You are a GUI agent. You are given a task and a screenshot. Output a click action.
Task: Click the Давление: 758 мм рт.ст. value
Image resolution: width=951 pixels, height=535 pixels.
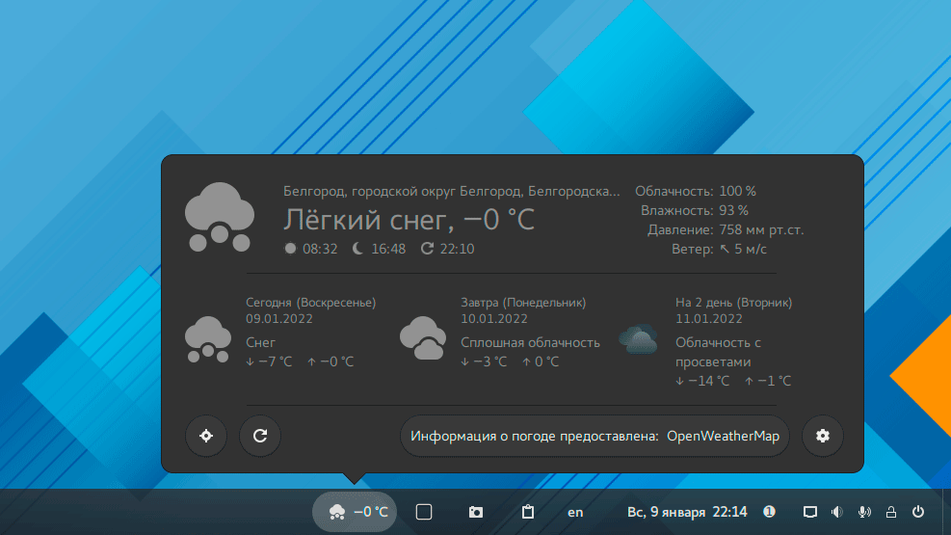(x=761, y=229)
